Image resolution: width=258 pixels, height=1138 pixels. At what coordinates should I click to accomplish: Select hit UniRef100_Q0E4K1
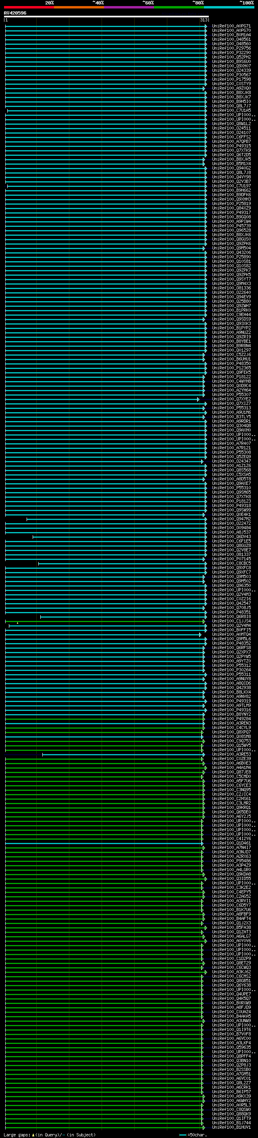tap(231, 515)
